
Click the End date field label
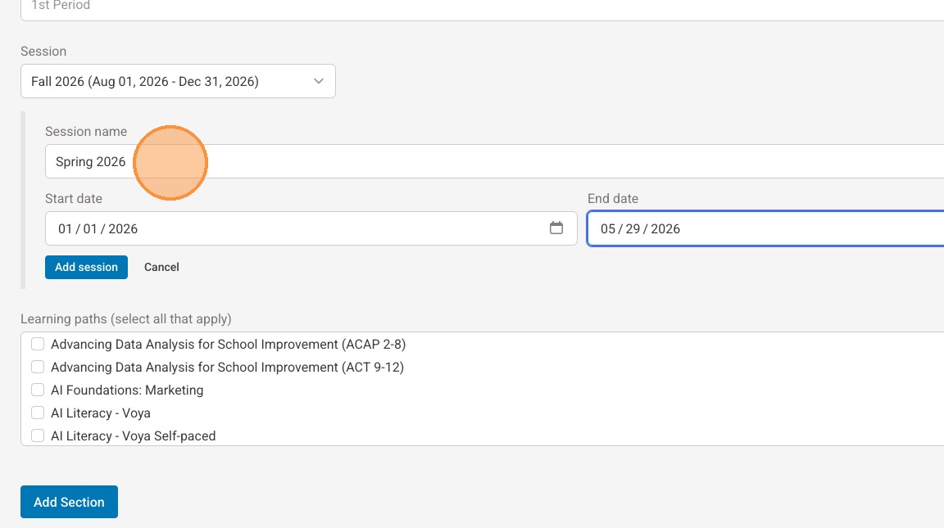click(612, 198)
